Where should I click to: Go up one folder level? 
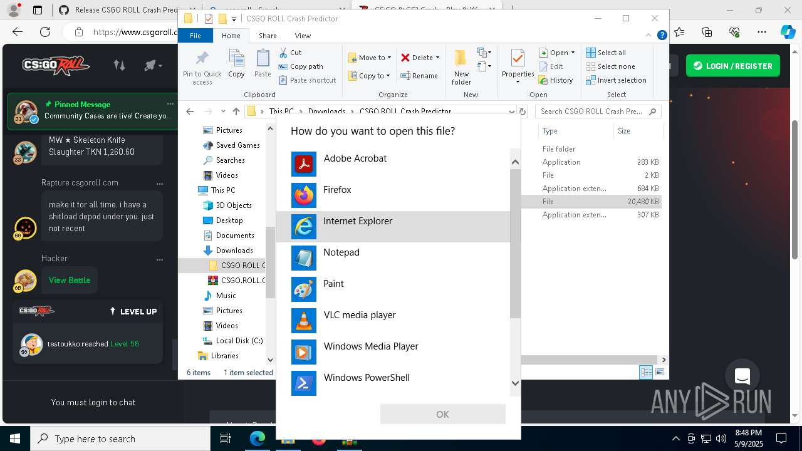tap(236, 111)
